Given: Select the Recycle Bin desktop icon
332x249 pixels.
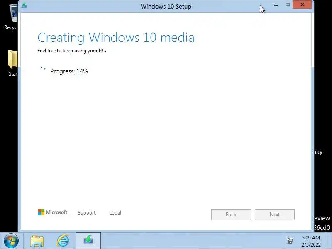Looking at the screenshot, I should 11,17.
